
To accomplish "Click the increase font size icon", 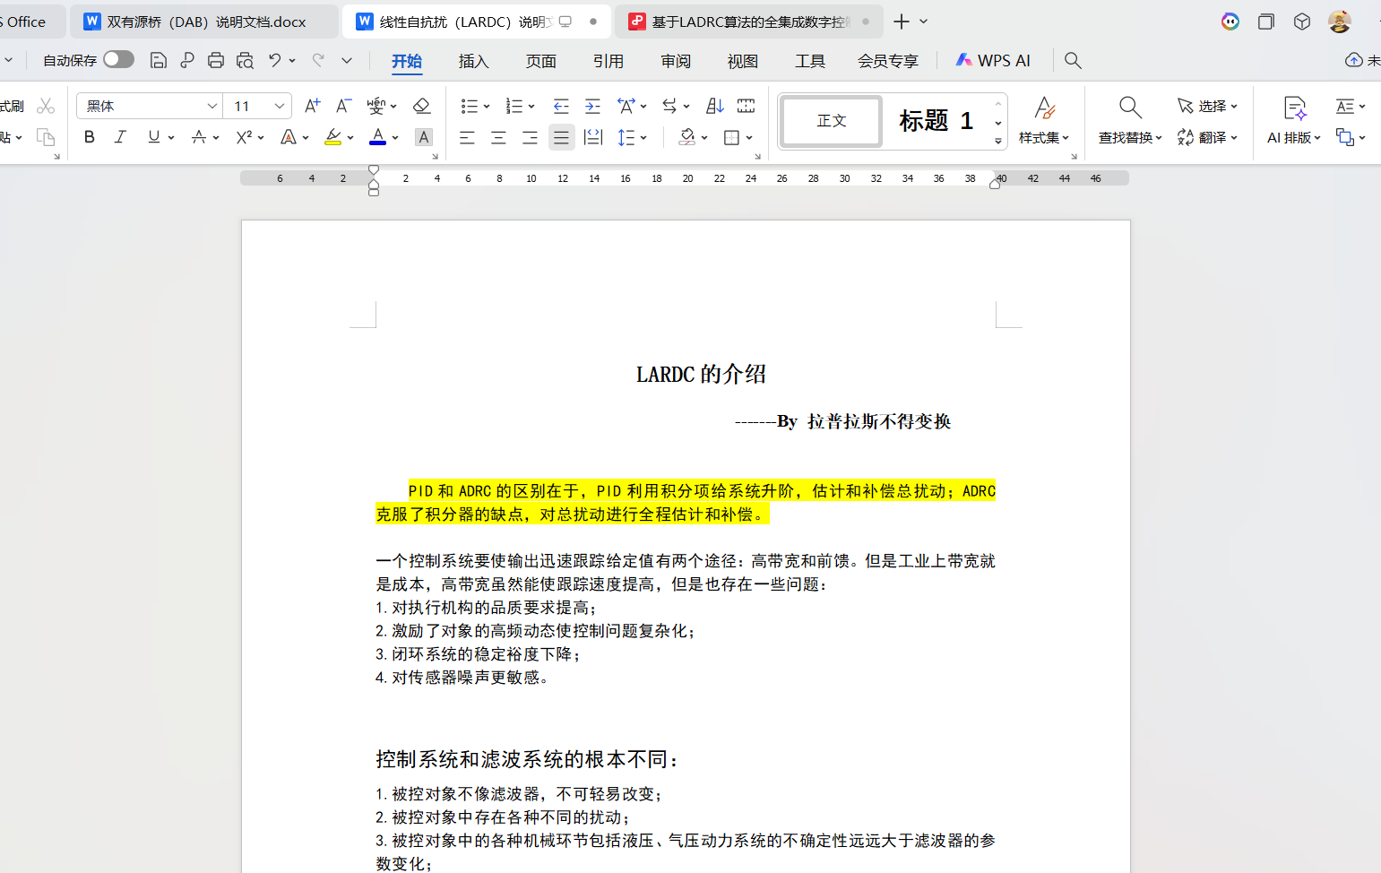I will point(312,106).
